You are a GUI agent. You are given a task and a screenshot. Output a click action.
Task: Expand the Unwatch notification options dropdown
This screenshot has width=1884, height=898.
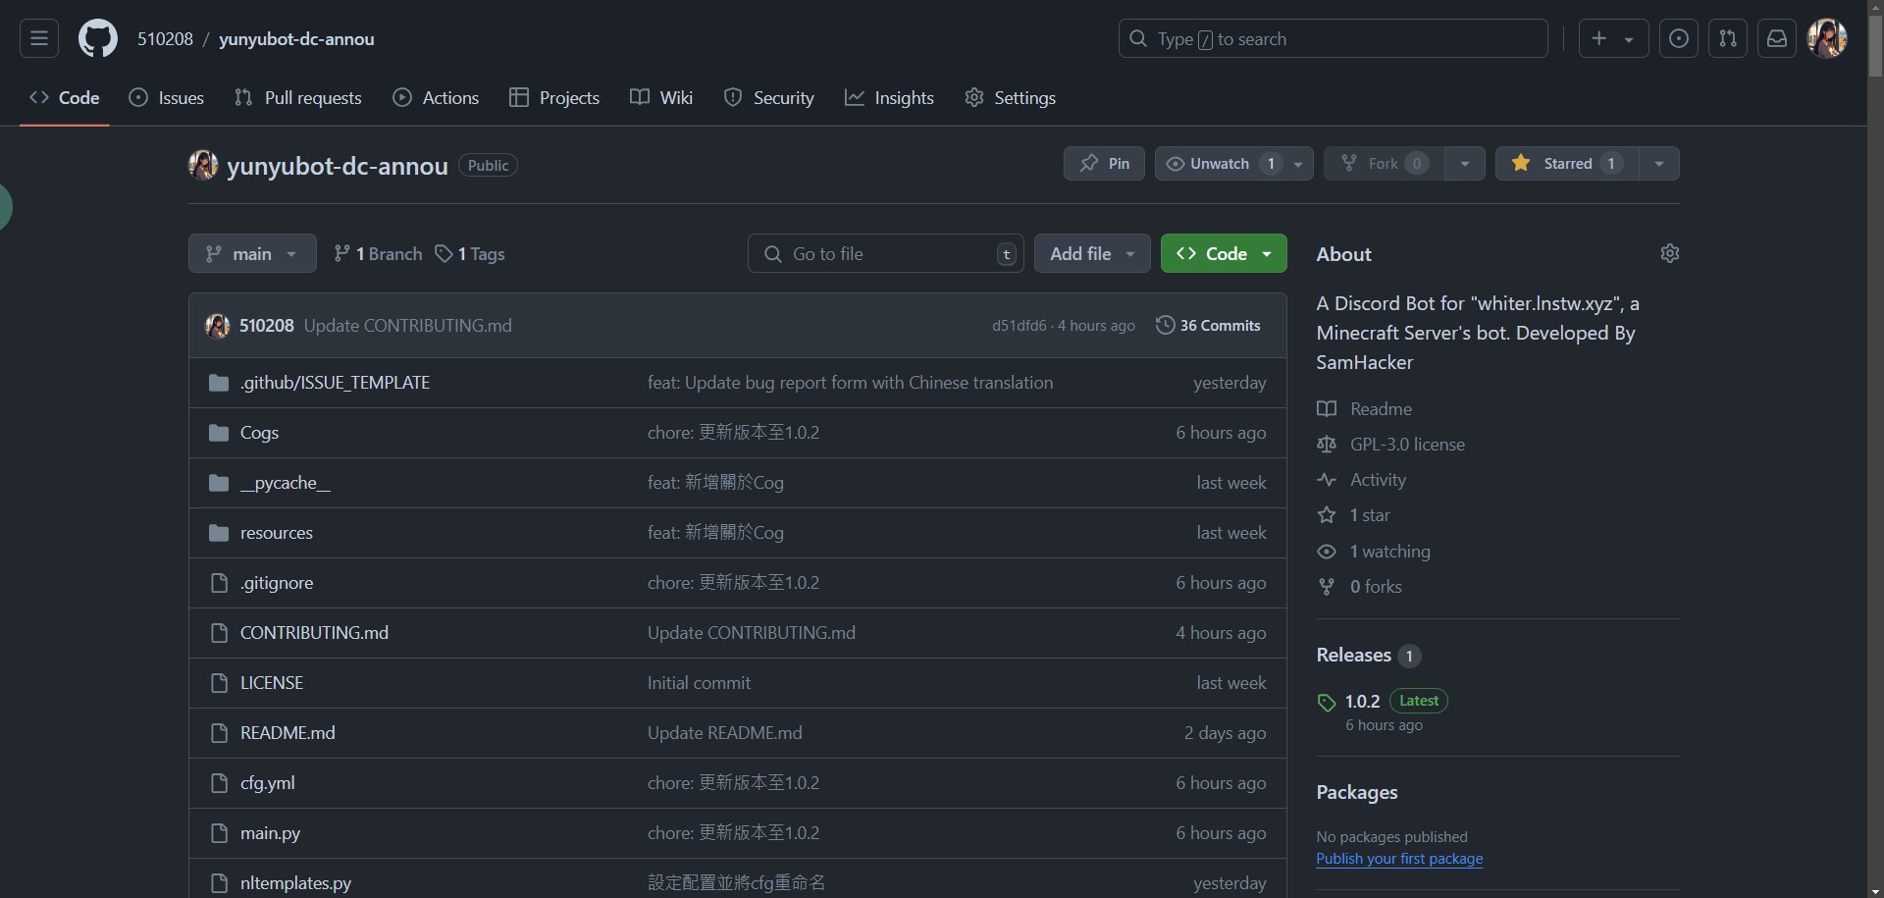[x=1298, y=164]
